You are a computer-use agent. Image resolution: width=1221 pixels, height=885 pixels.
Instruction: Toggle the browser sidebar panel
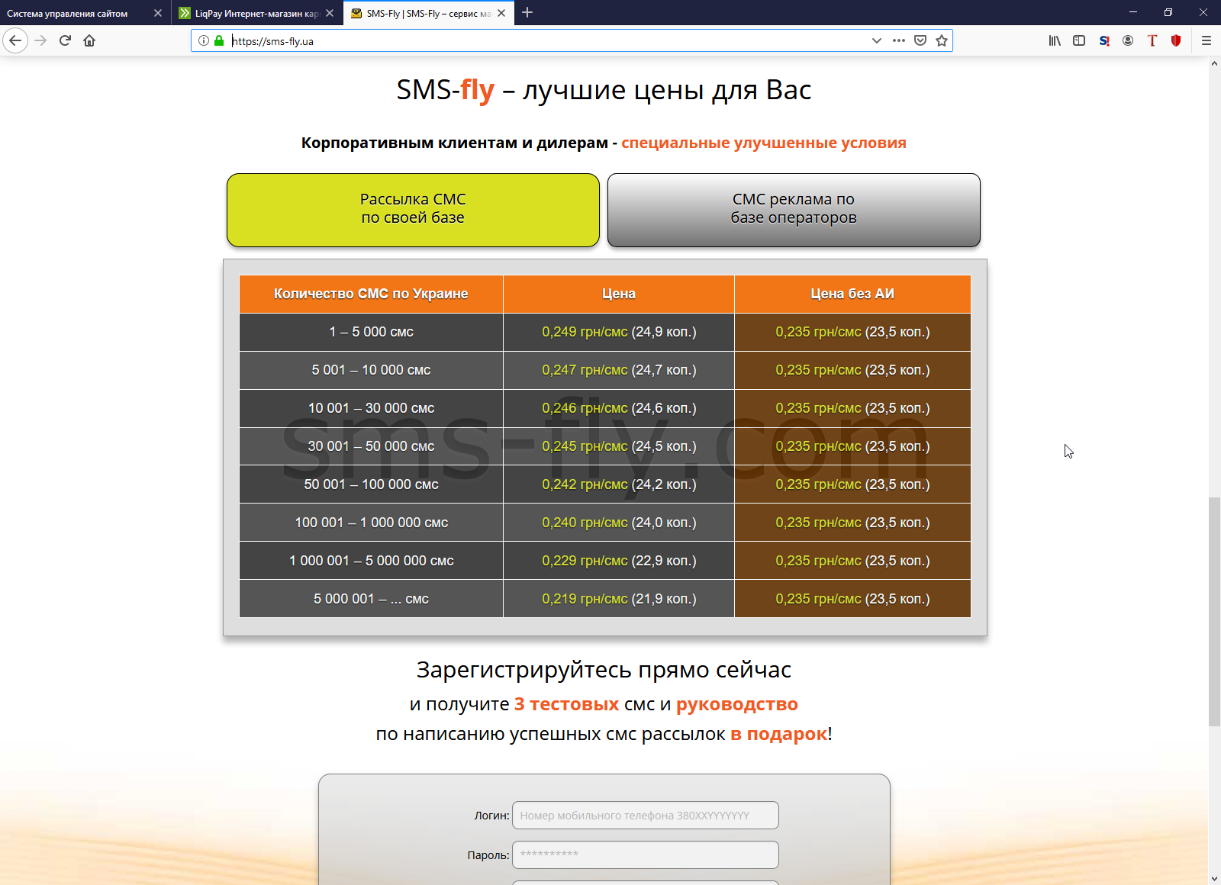tap(1079, 40)
